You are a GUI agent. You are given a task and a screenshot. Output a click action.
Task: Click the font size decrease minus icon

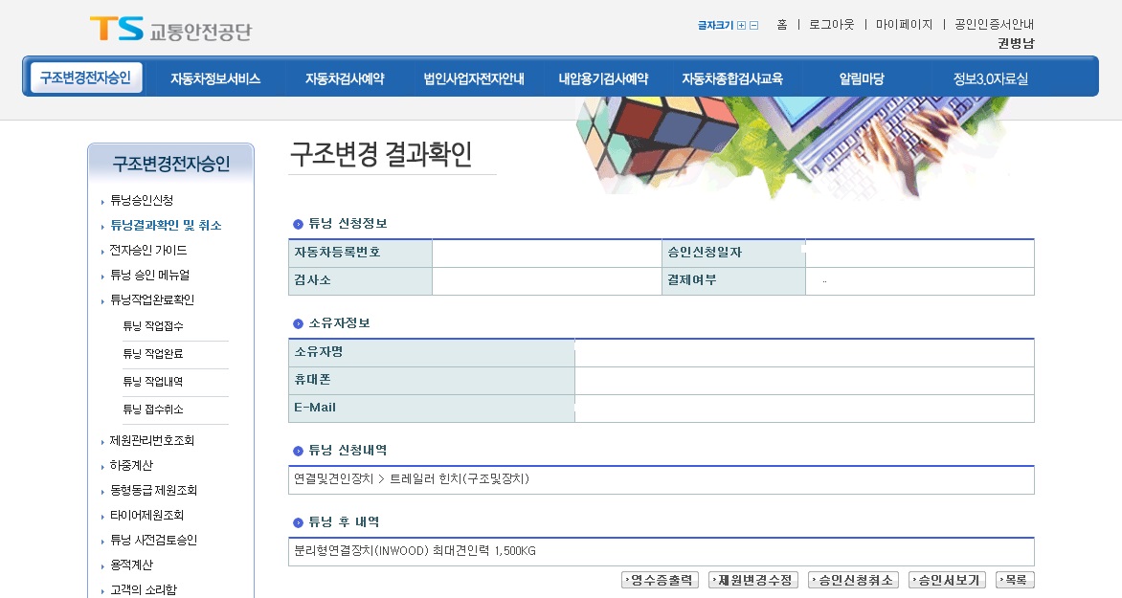[x=753, y=26]
